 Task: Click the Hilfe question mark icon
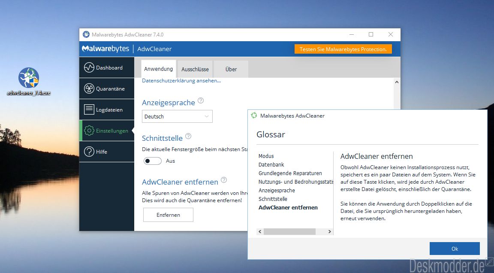click(x=89, y=152)
